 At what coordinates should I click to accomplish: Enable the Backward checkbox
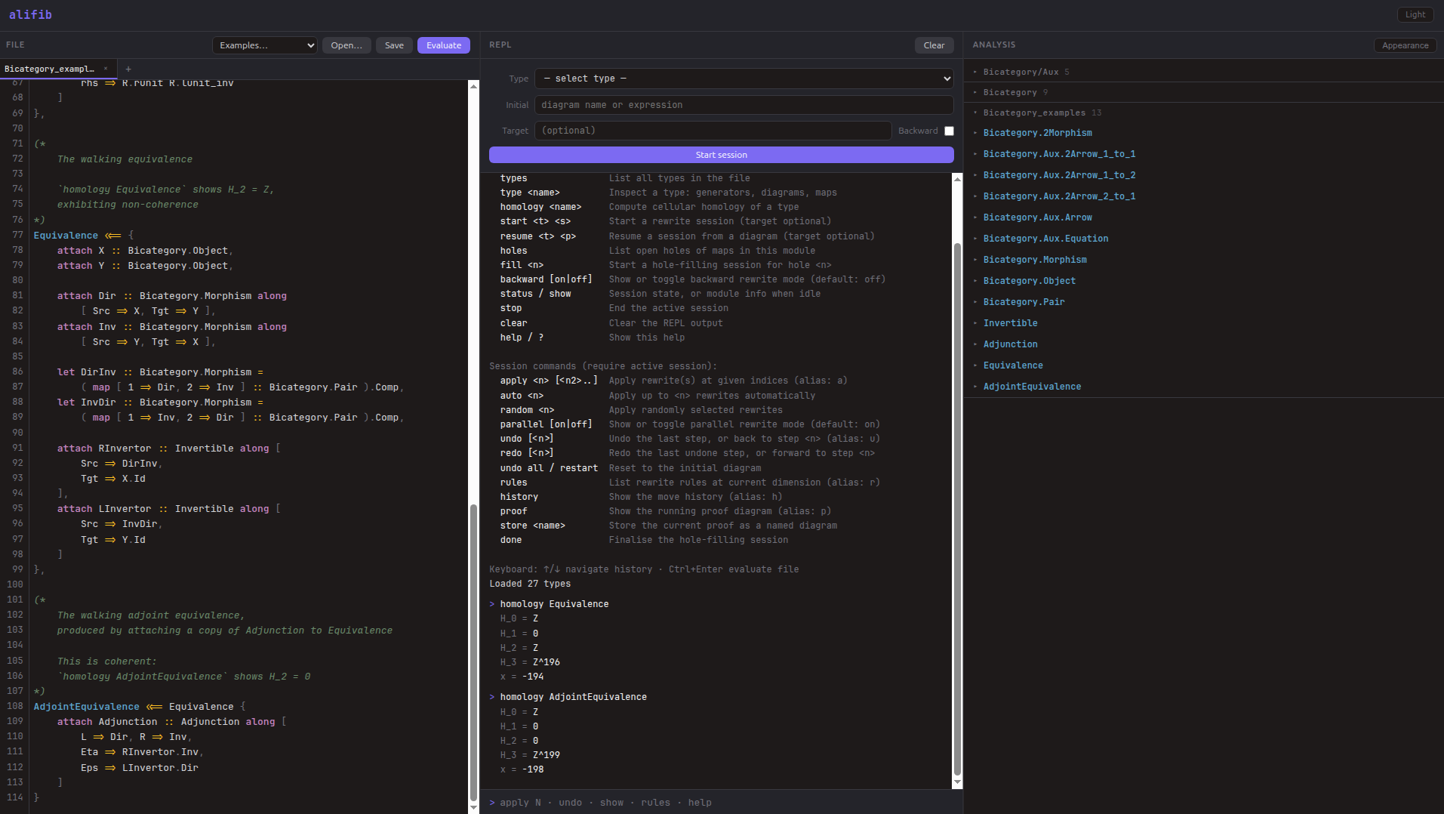point(949,131)
